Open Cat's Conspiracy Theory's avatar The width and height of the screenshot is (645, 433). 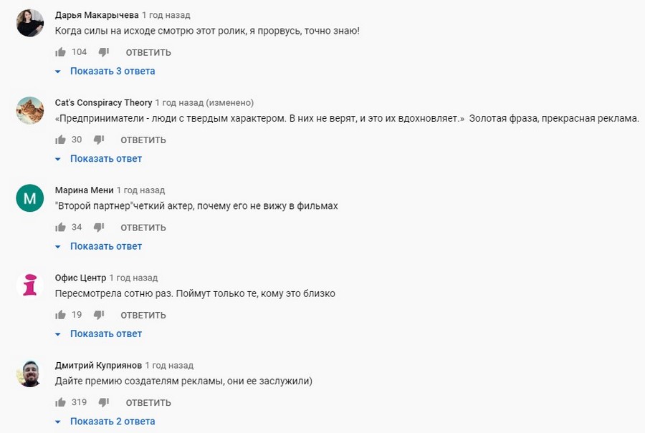tap(29, 110)
